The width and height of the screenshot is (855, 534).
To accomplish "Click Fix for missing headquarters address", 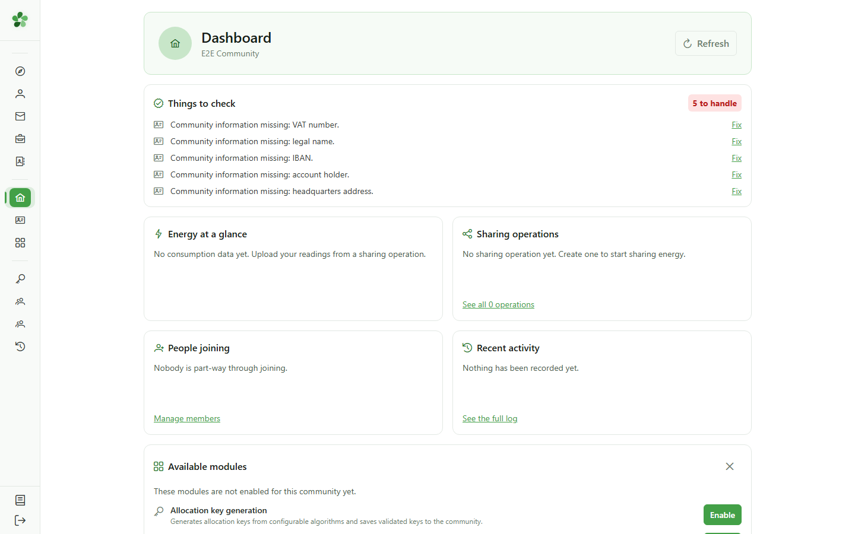I will click(x=737, y=191).
